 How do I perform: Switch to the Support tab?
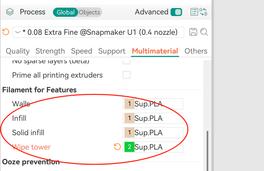pyautogui.click(x=112, y=51)
